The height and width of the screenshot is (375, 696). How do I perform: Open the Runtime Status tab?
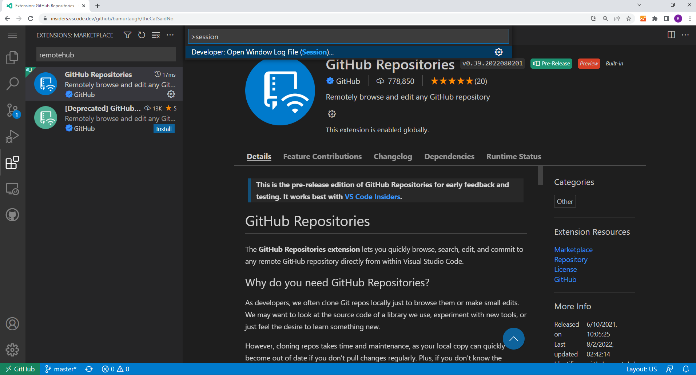click(513, 156)
